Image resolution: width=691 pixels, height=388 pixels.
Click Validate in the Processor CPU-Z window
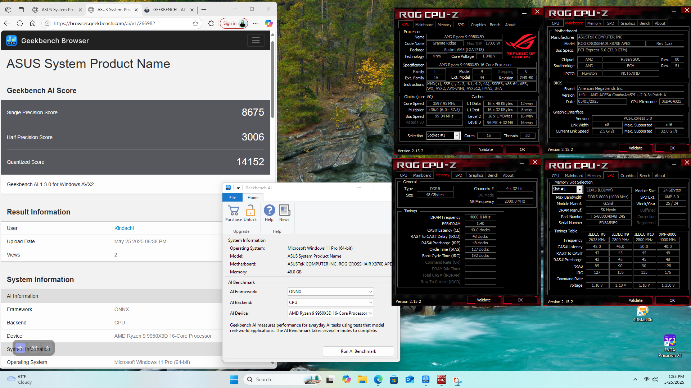click(486, 149)
